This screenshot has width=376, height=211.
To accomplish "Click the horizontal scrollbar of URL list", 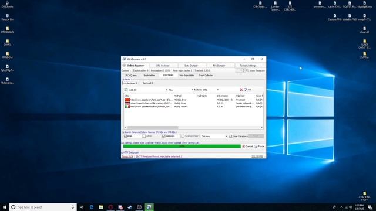I will 153,128.
